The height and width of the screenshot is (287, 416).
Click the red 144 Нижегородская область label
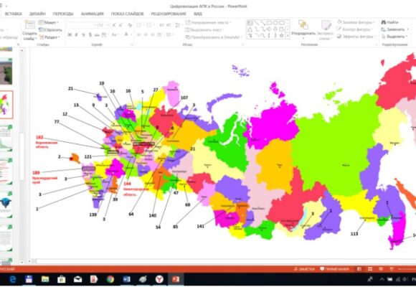[x=136, y=189]
